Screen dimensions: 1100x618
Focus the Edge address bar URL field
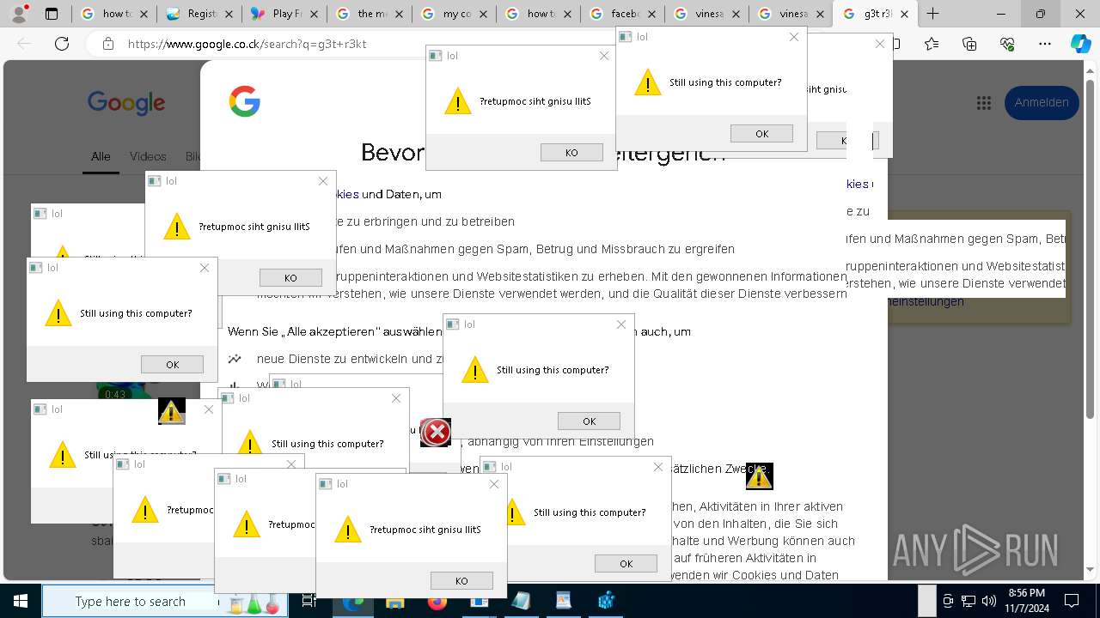click(x=275, y=44)
